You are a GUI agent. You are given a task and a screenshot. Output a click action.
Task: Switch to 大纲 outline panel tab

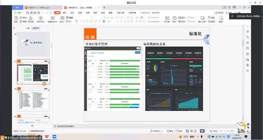coord(28,28)
